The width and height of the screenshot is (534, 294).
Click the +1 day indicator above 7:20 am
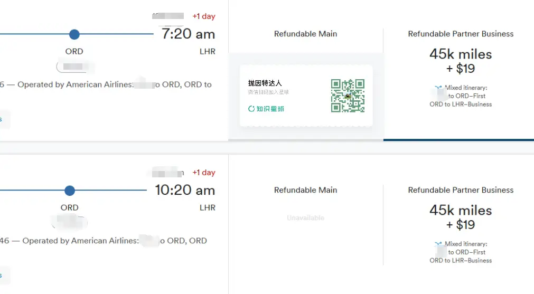[x=204, y=16]
